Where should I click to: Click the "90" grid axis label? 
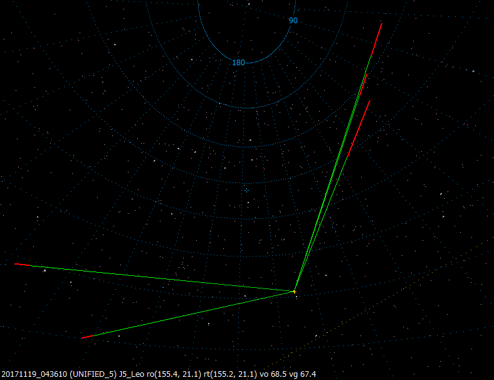(293, 21)
